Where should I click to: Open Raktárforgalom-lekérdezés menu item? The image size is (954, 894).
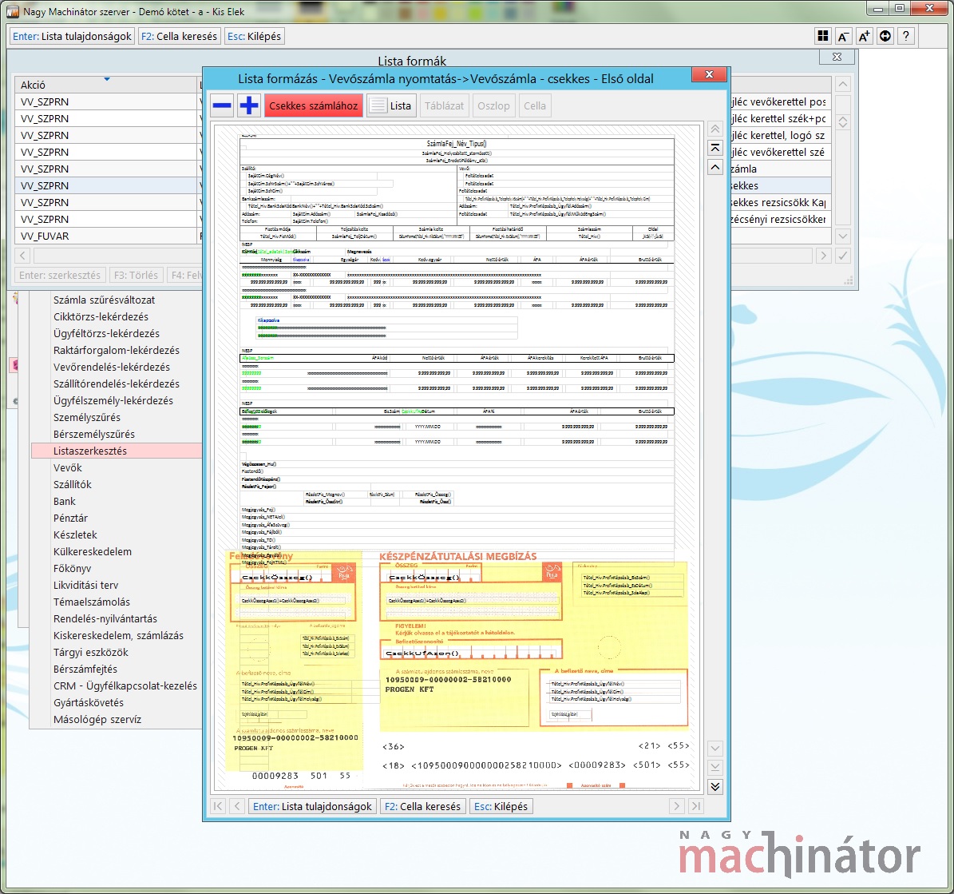pos(117,350)
